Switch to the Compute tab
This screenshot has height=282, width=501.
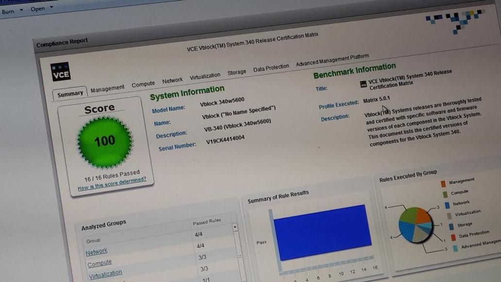tap(143, 84)
